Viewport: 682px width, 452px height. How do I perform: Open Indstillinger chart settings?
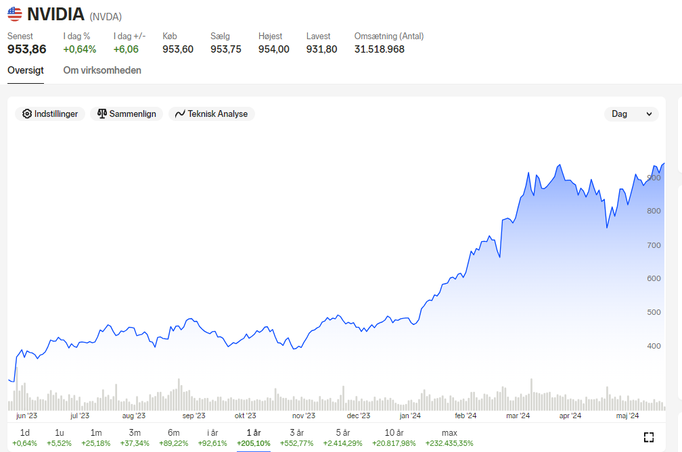50,114
